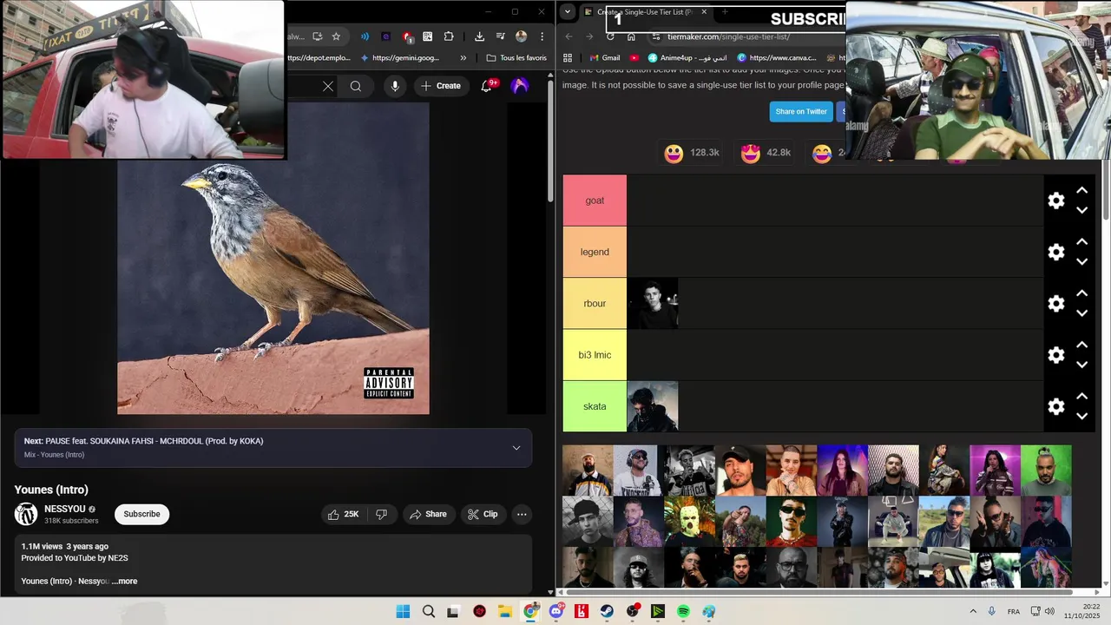Image resolution: width=1111 pixels, height=625 pixels.
Task: Move the goat tier down
Action: click(x=1081, y=210)
